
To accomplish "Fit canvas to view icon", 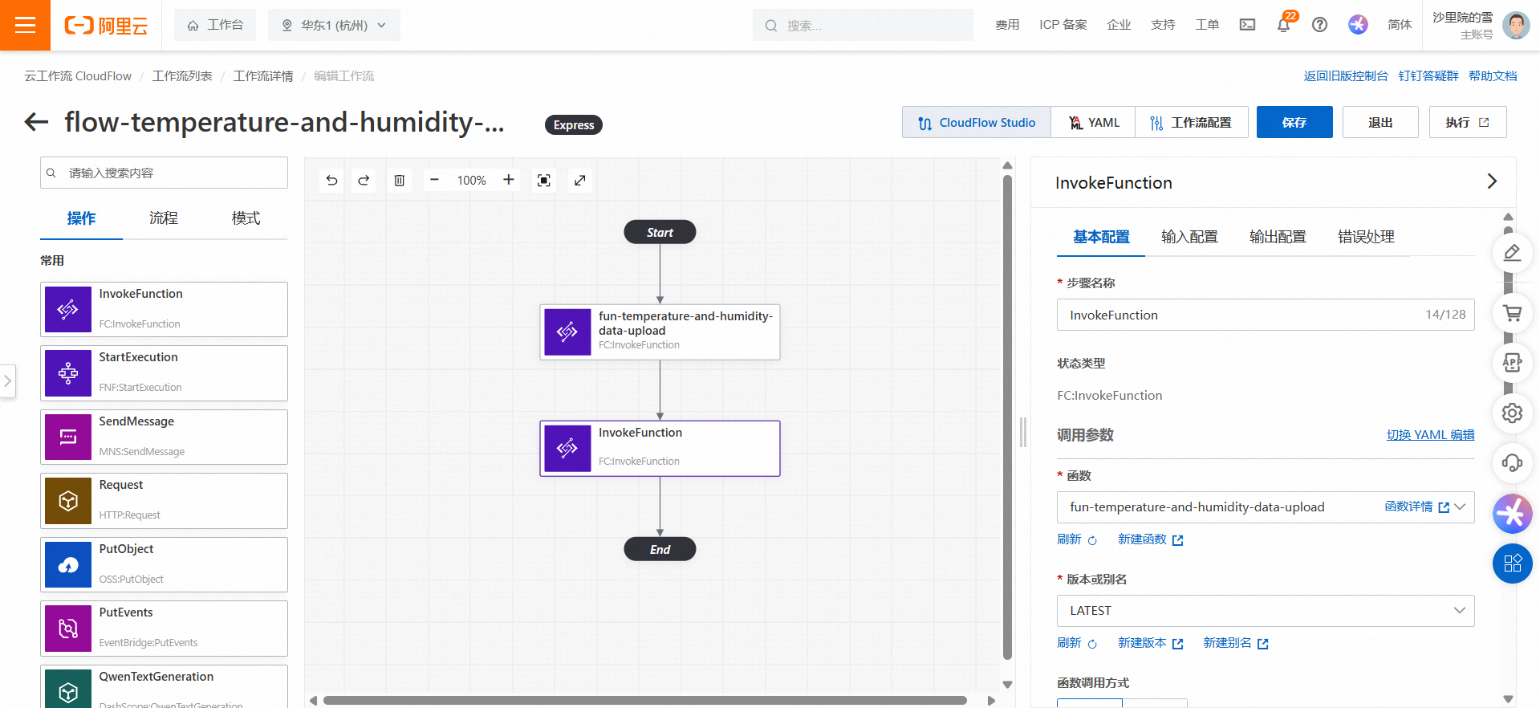I will point(543,181).
